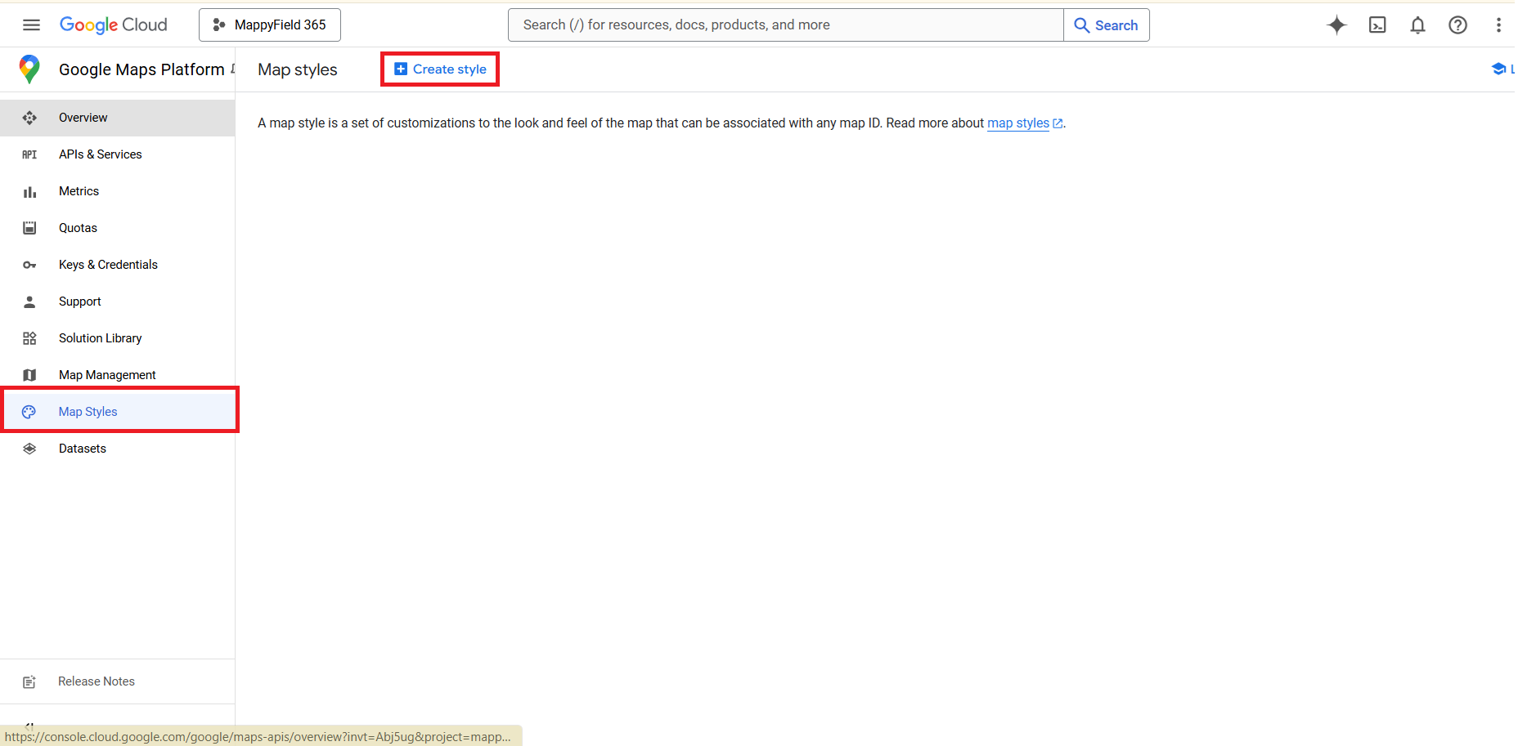
Task: Click Create style button
Action: tap(440, 69)
